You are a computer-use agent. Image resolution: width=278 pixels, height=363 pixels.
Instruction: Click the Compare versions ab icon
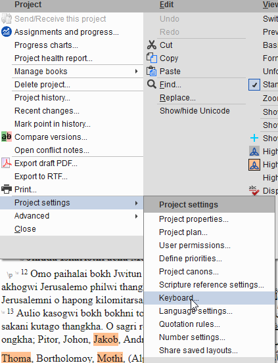7,137
